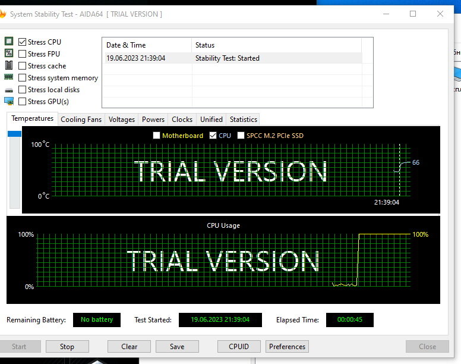Open Preferences dialog
461x364 pixels.
(288, 347)
